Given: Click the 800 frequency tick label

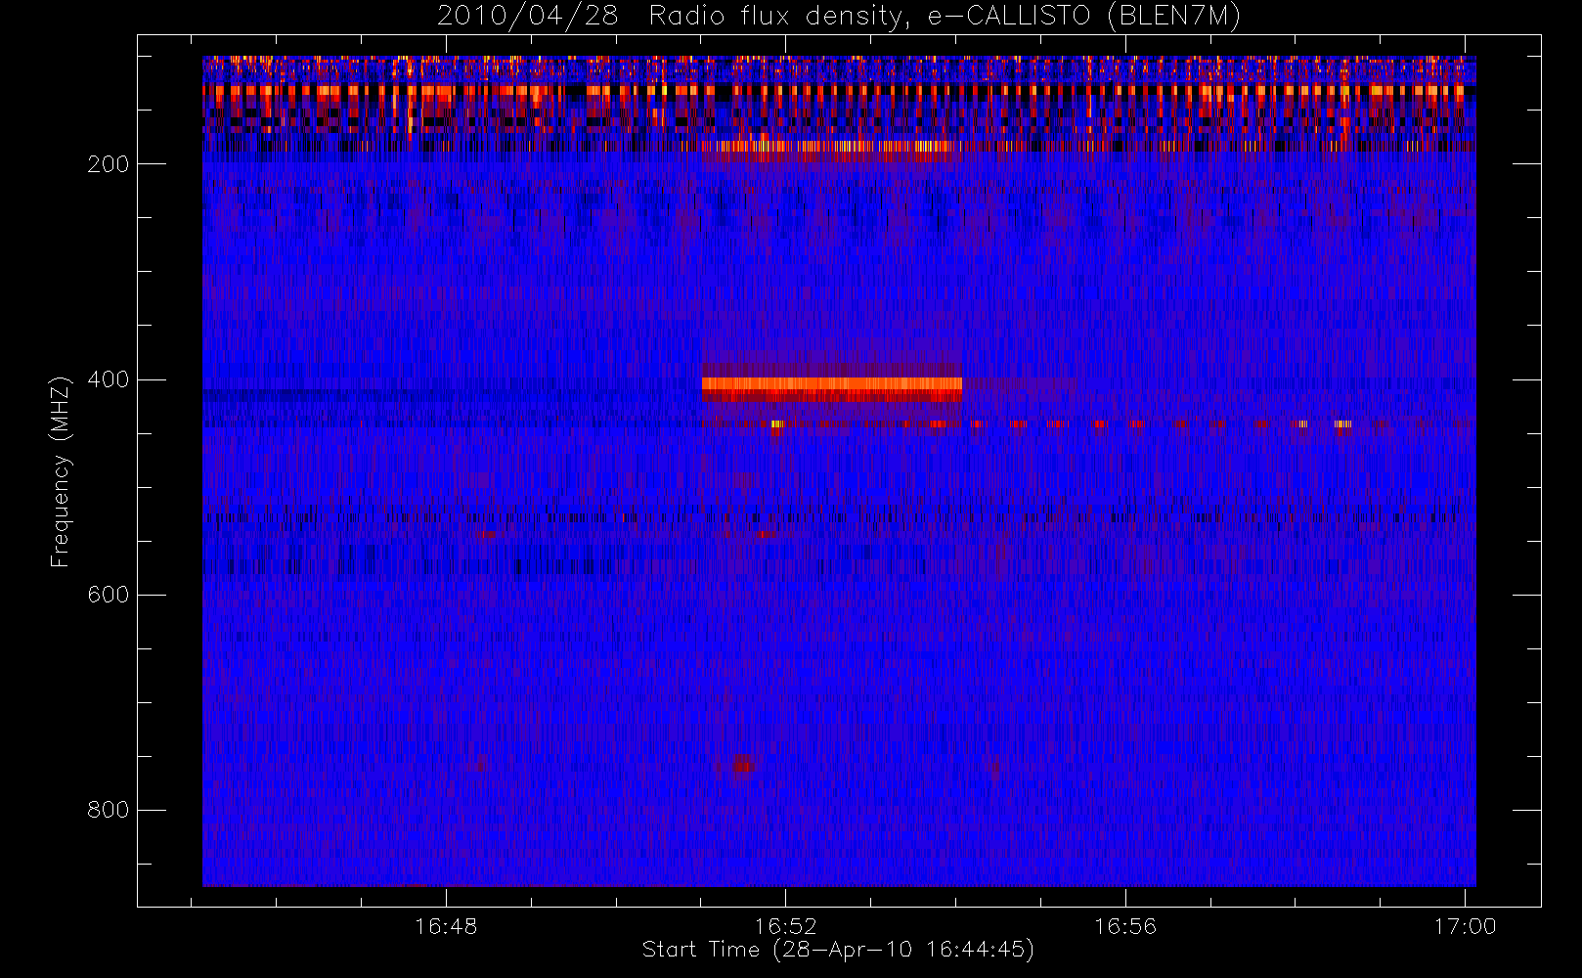Looking at the screenshot, I should (108, 810).
